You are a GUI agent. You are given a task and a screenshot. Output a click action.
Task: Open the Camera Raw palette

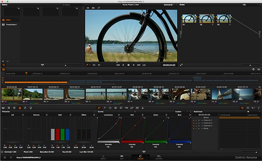point(3,108)
